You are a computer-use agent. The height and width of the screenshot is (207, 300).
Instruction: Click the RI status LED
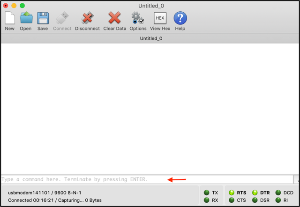278,200
